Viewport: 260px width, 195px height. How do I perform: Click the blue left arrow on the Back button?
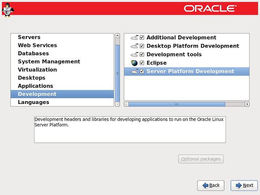click(205, 185)
